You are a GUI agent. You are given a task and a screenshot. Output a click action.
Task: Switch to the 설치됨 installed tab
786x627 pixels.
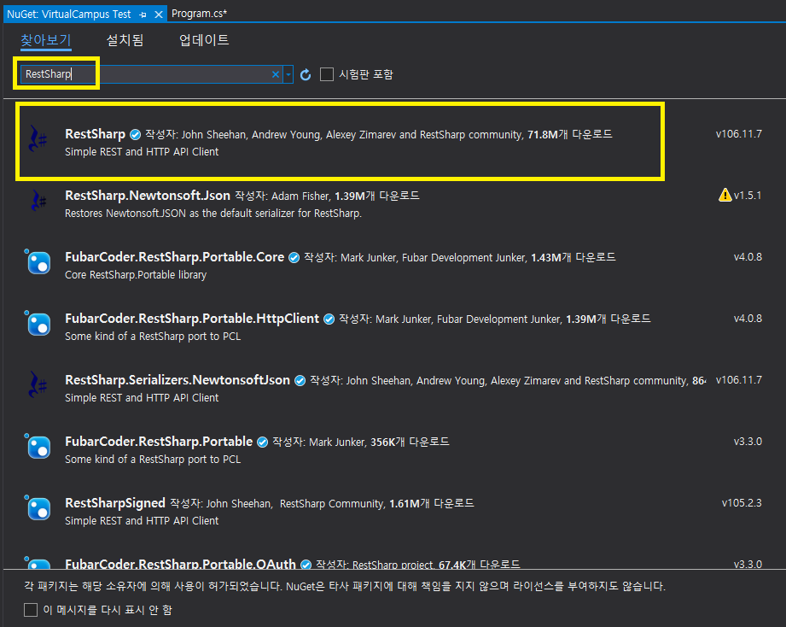tap(125, 40)
